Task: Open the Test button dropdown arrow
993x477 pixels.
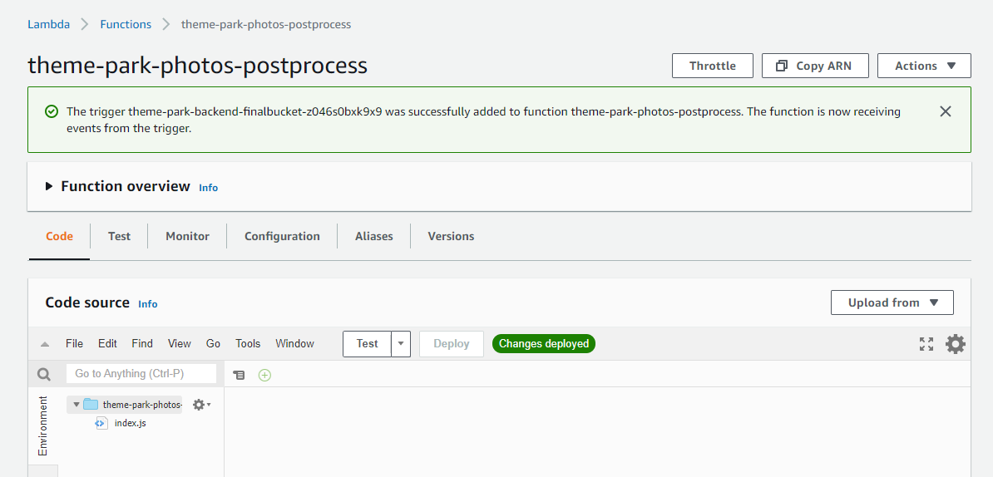Action: [401, 344]
